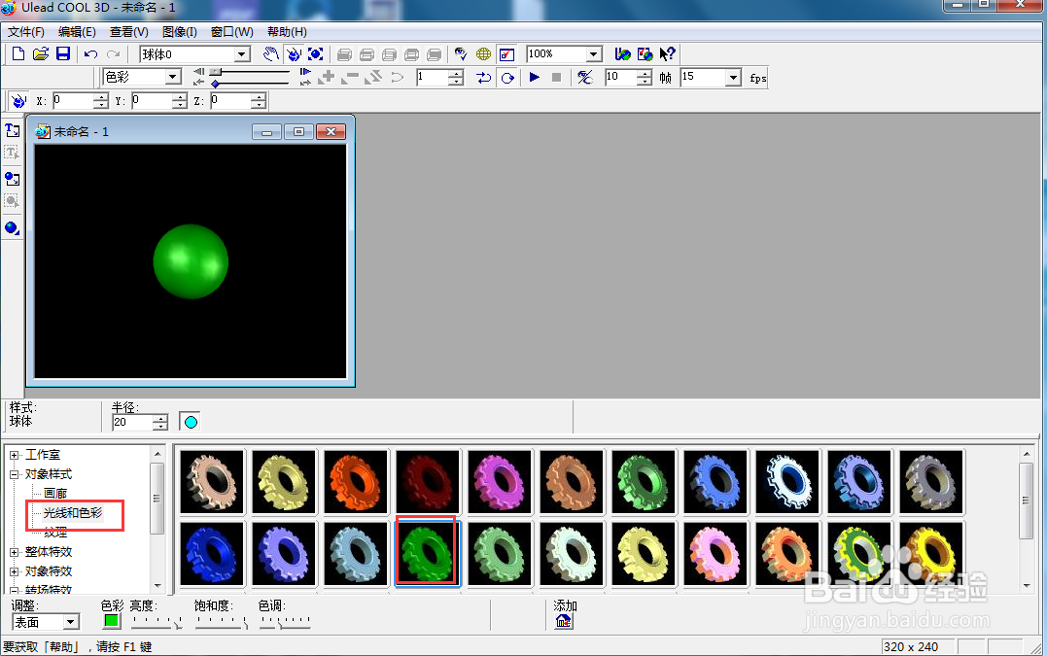Screen dimensions: 1047x656
Task: Select the Resize Object tool
Action: click(316, 54)
